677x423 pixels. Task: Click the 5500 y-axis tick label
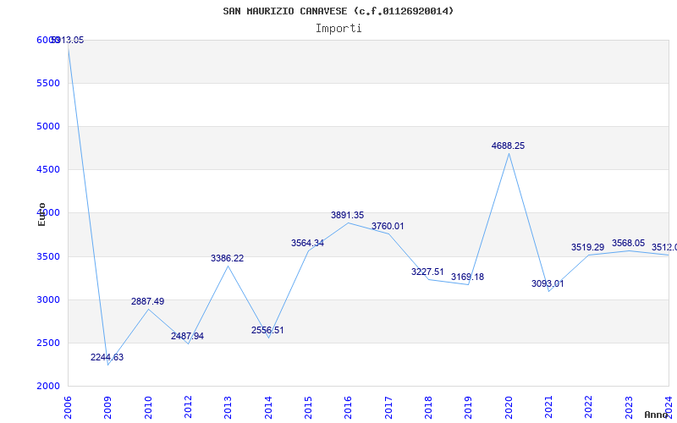click(48, 83)
